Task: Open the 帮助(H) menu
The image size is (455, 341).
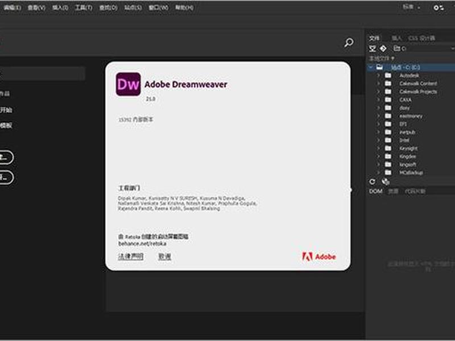Action: (184, 7)
